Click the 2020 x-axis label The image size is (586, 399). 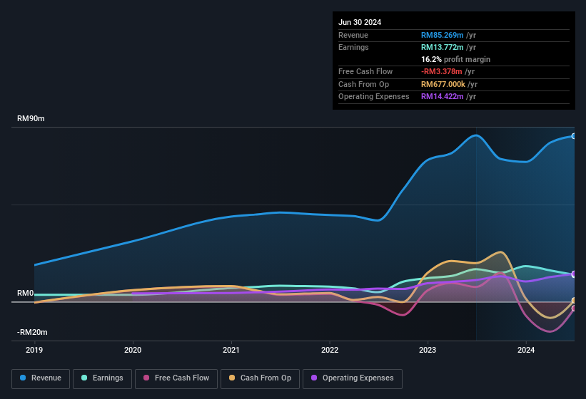tap(133, 350)
